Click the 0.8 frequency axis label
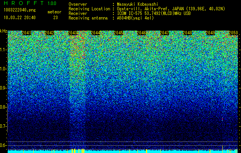 click(x=3, y=107)
